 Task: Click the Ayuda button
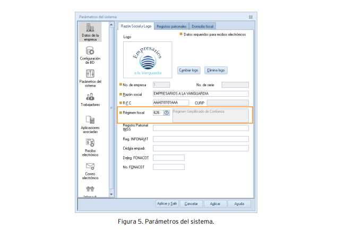point(239,203)
